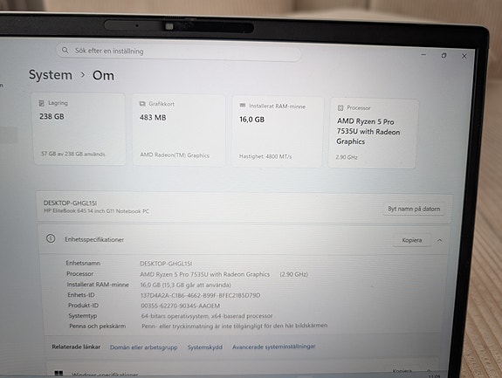Open Avancerade systeminställningar link
The image size is (502, 378).
[274, 347]
